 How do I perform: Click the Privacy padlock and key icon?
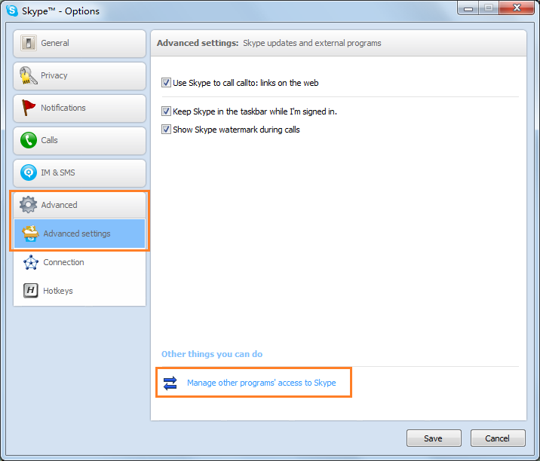pos(28,75)
